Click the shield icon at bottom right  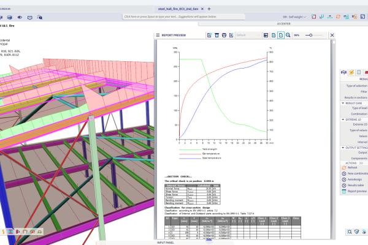[357, 232]
